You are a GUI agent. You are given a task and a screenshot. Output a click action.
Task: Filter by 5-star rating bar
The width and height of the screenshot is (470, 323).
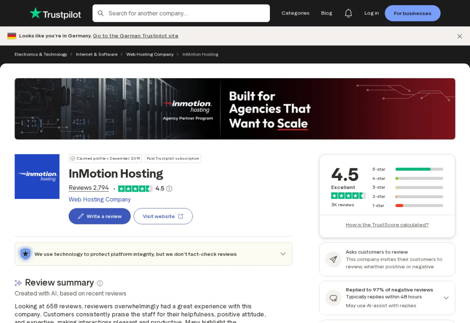point(407,169)
